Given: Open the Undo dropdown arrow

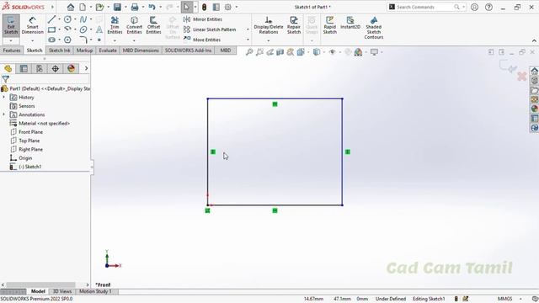Looking at the screenshot, I should [160, 7].
